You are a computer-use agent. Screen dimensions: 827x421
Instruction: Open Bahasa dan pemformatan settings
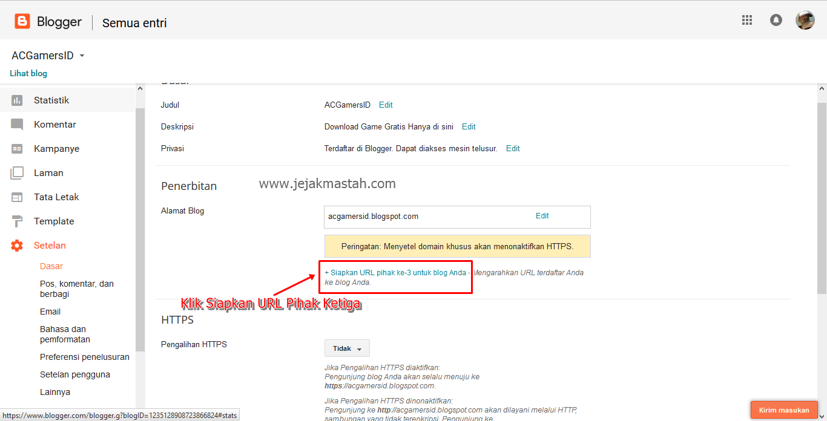pyautogui.click(x=65, y=334)
